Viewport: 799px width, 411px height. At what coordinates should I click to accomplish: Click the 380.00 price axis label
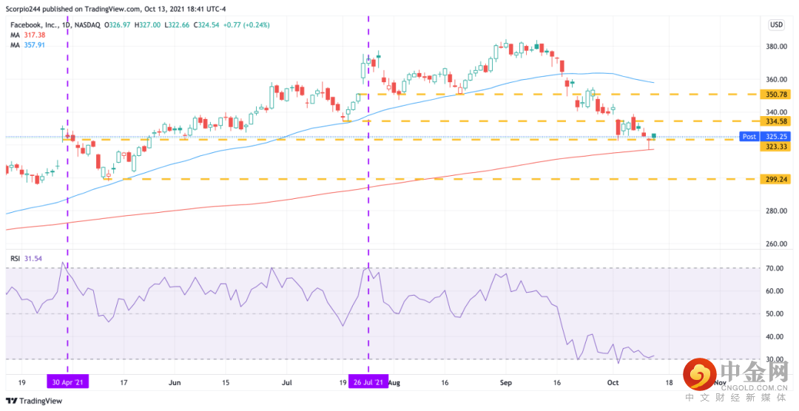click(x=777, y=47)
